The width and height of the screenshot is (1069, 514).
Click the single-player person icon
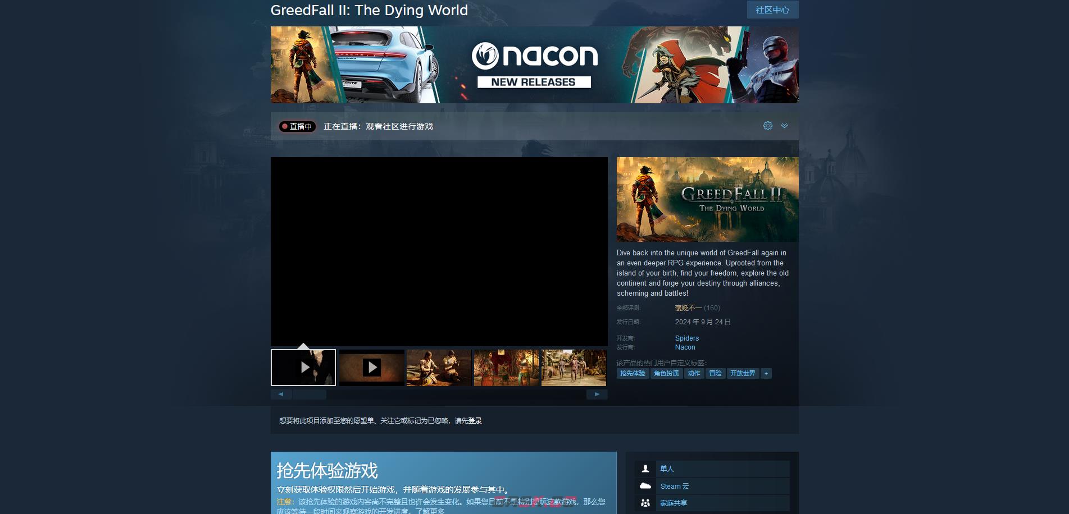645,469
